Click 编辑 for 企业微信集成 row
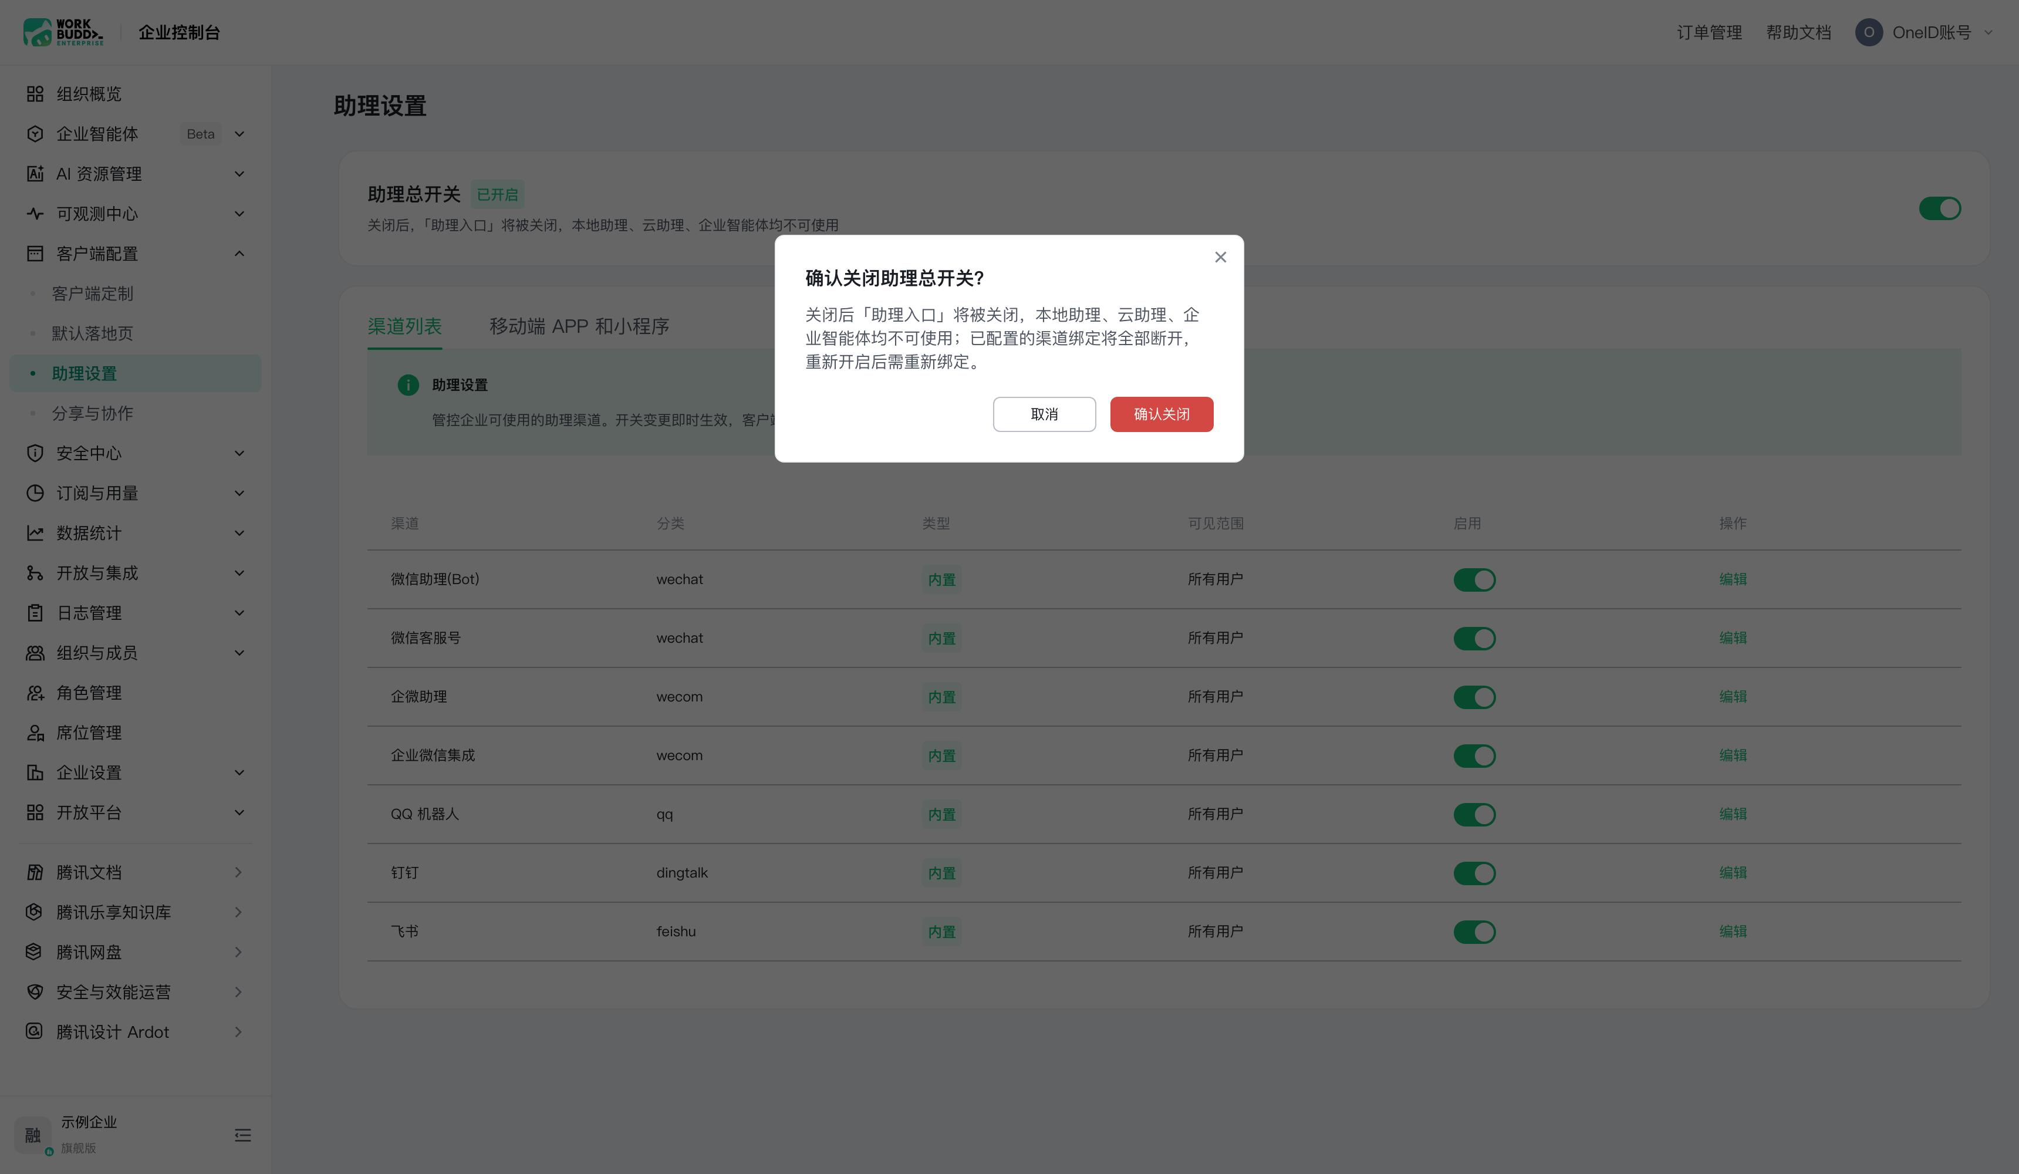 tap(1733, 755)
